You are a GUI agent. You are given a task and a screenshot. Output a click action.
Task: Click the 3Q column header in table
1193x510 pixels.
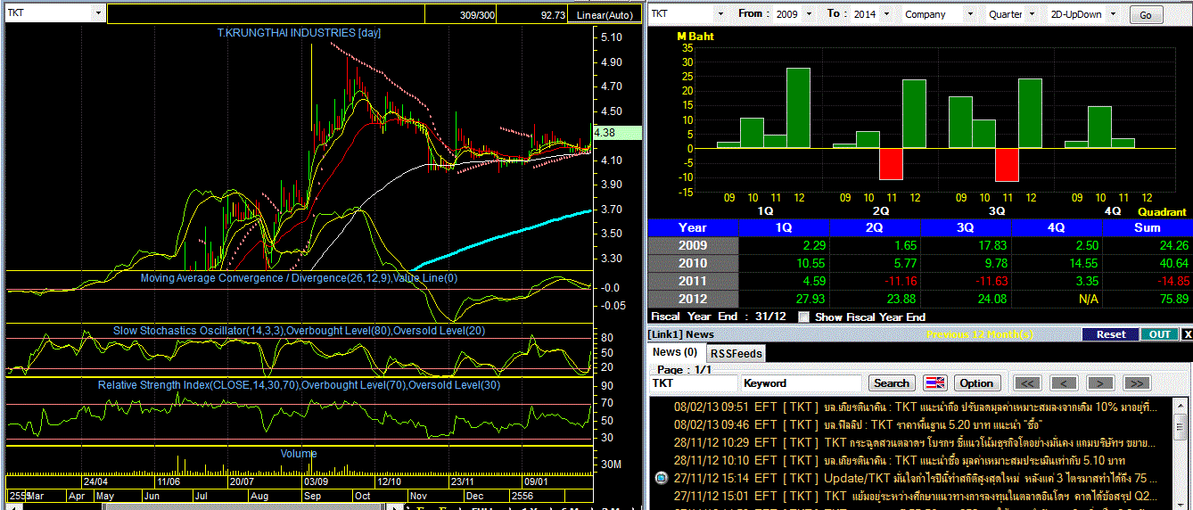pos(966,227)
